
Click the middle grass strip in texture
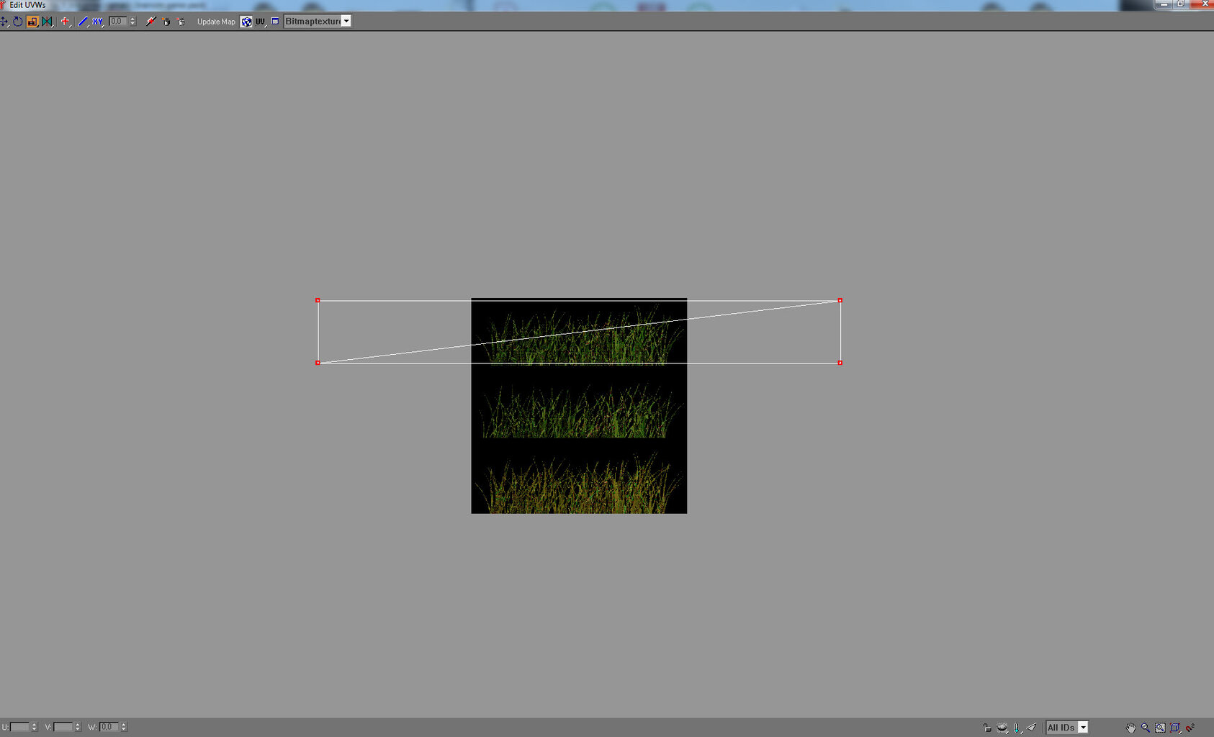point(580,412)
